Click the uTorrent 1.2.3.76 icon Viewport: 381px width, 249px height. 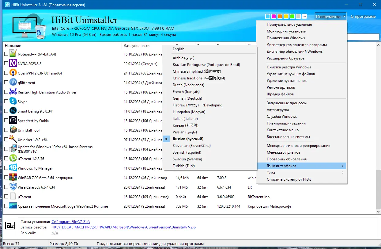coord(13,159)
